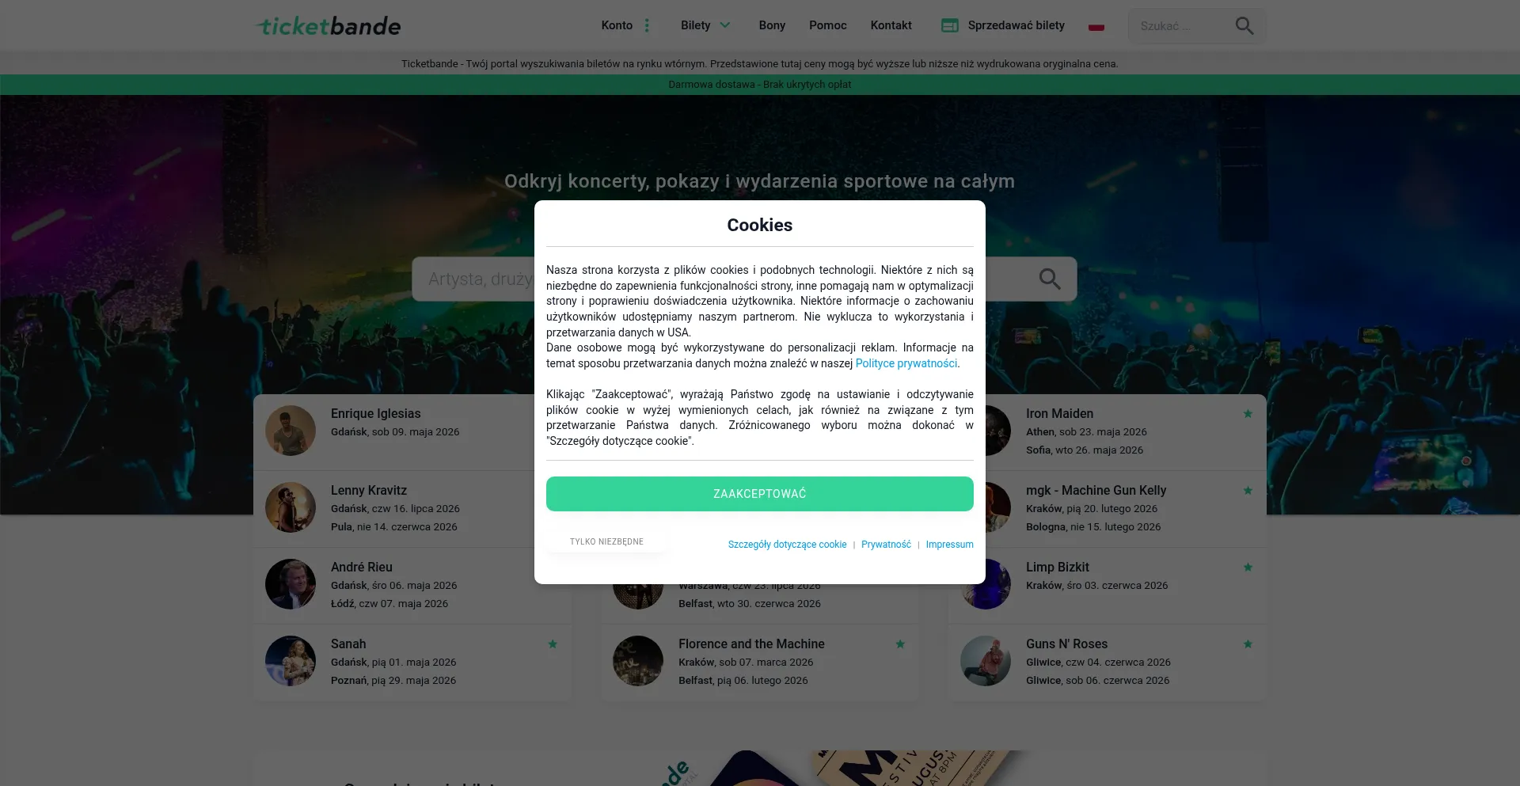Click the Sprzedawać bilety ticket icon

point(949,25)
